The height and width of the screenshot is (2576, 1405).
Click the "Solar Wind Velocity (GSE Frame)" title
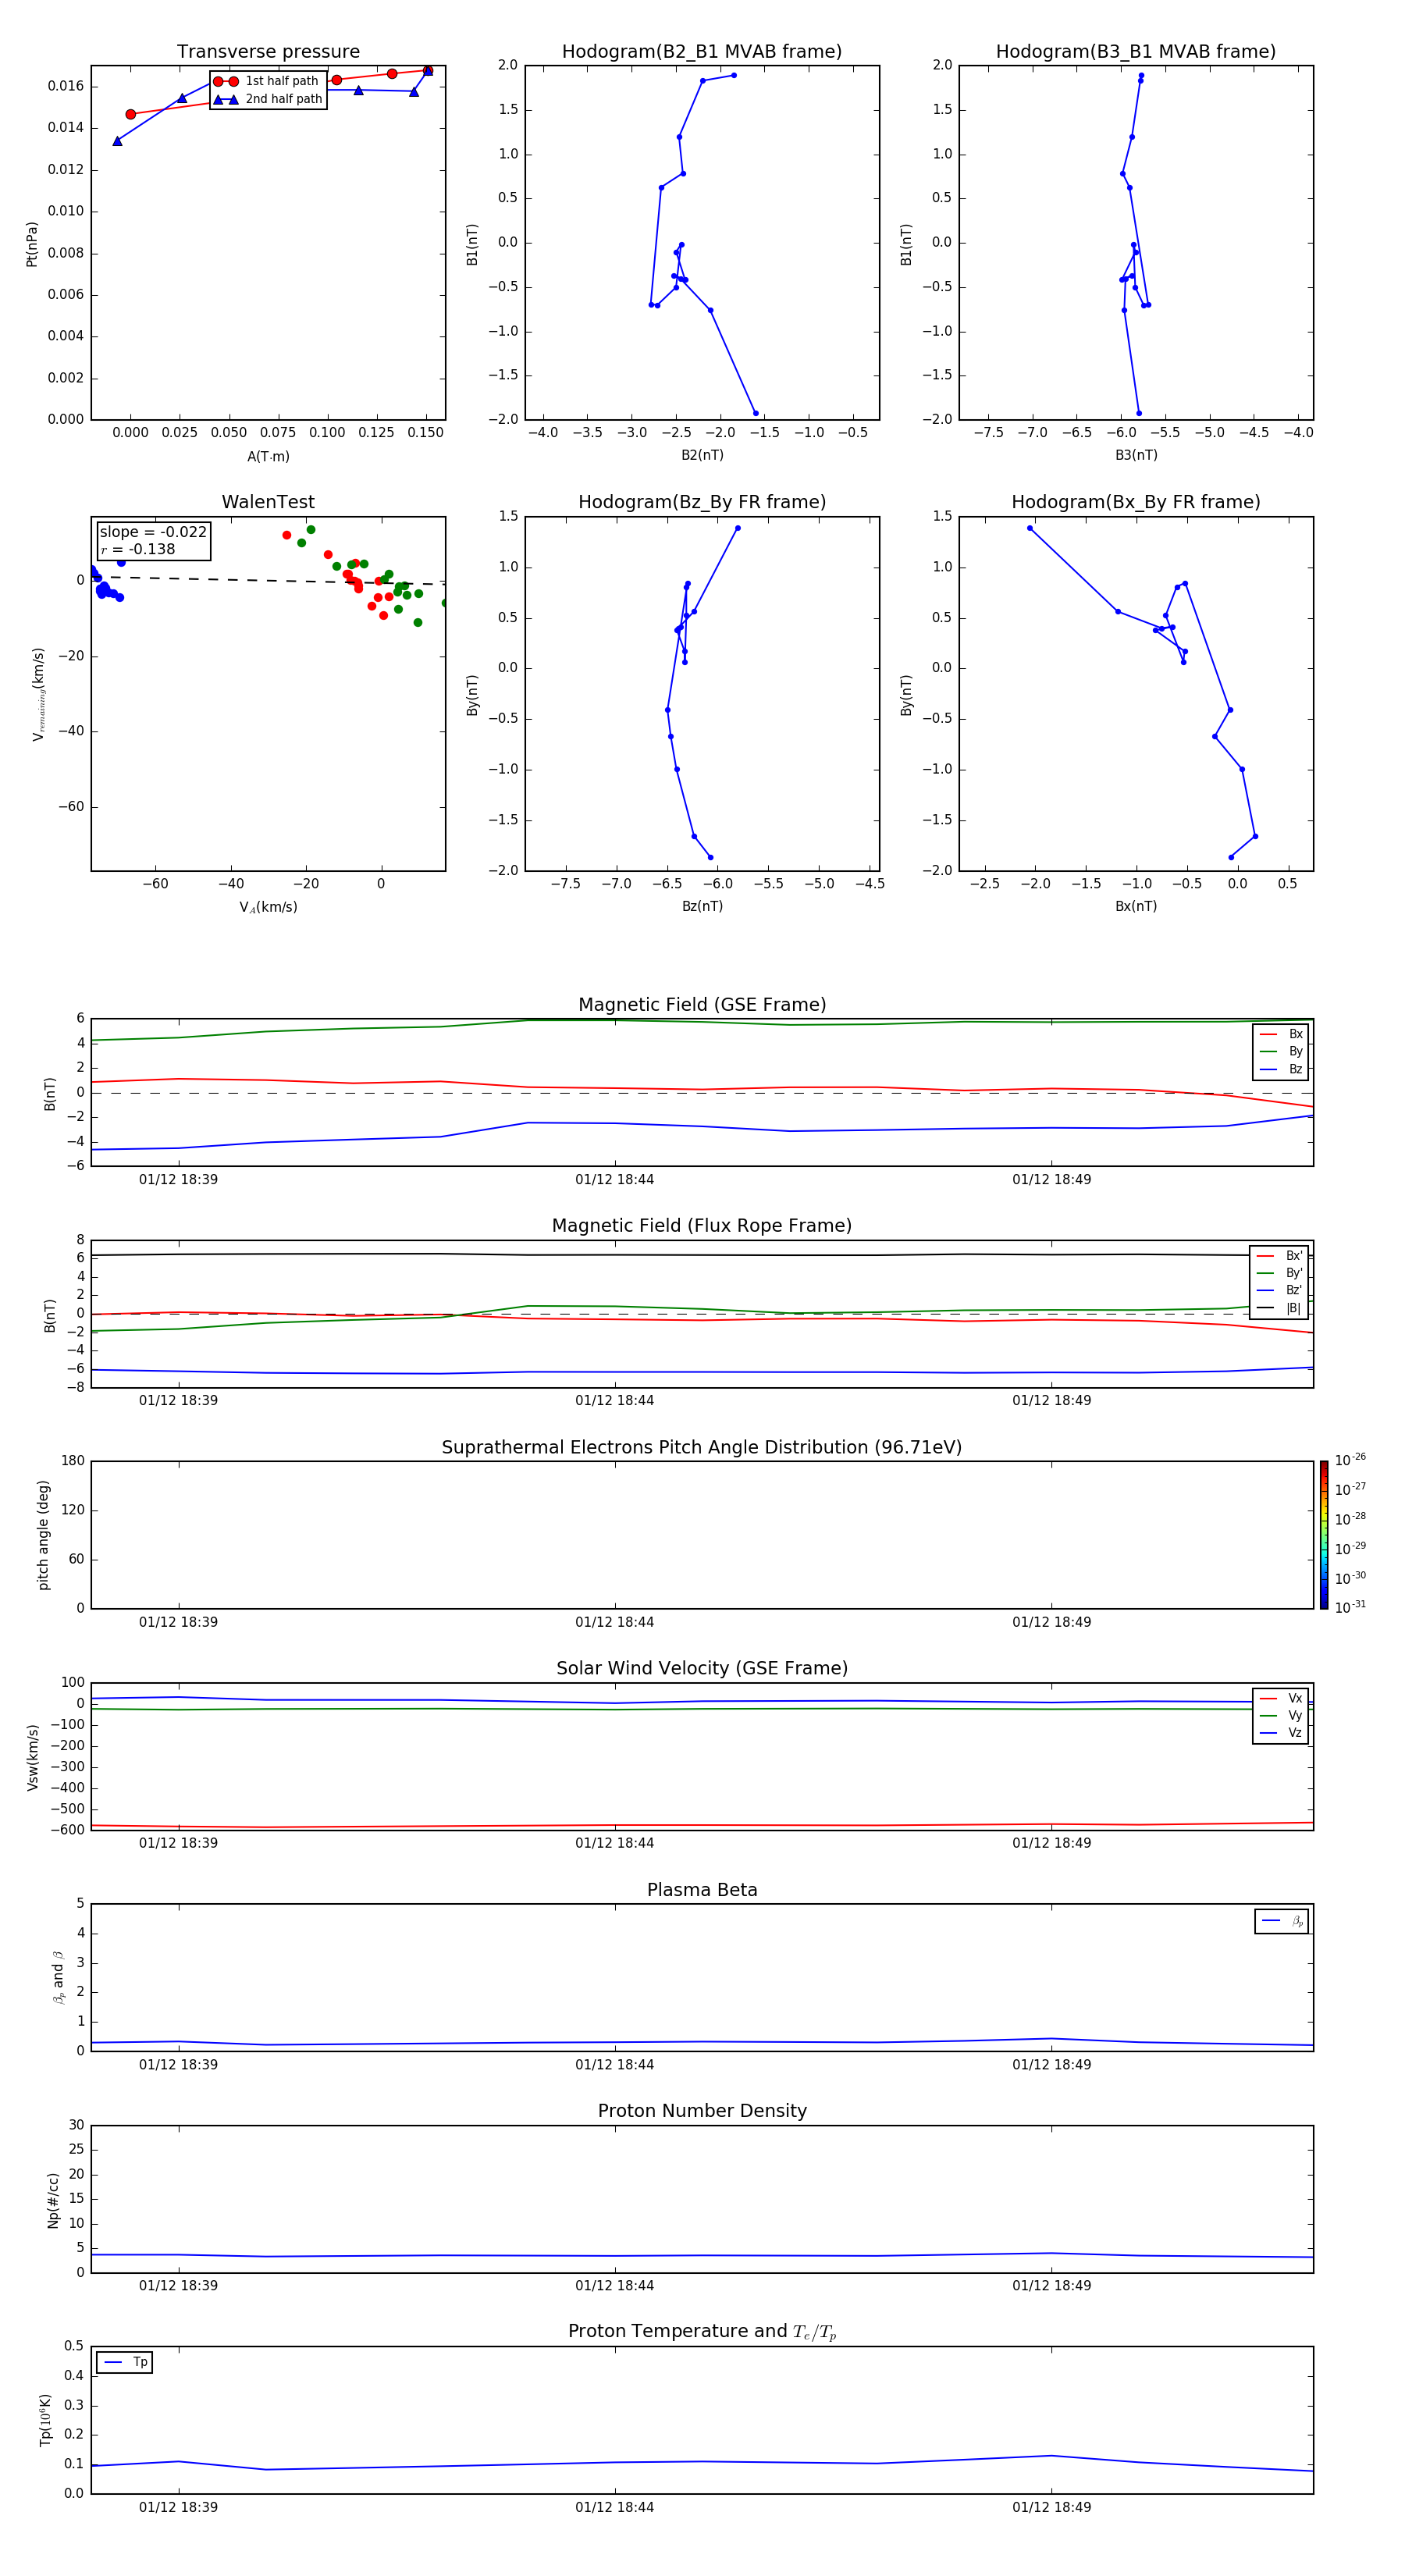tap(702, 1668)
